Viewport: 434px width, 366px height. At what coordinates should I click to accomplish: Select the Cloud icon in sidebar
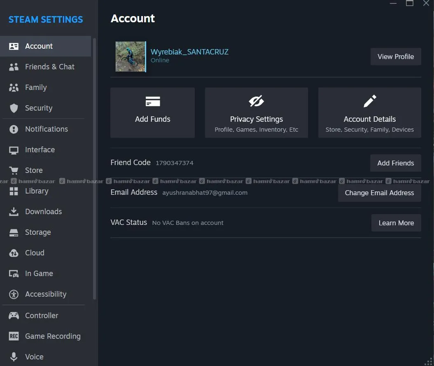click(x=14, y=253)
